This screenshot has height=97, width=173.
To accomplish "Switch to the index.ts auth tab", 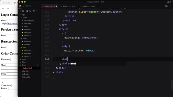I will [89, 6].
